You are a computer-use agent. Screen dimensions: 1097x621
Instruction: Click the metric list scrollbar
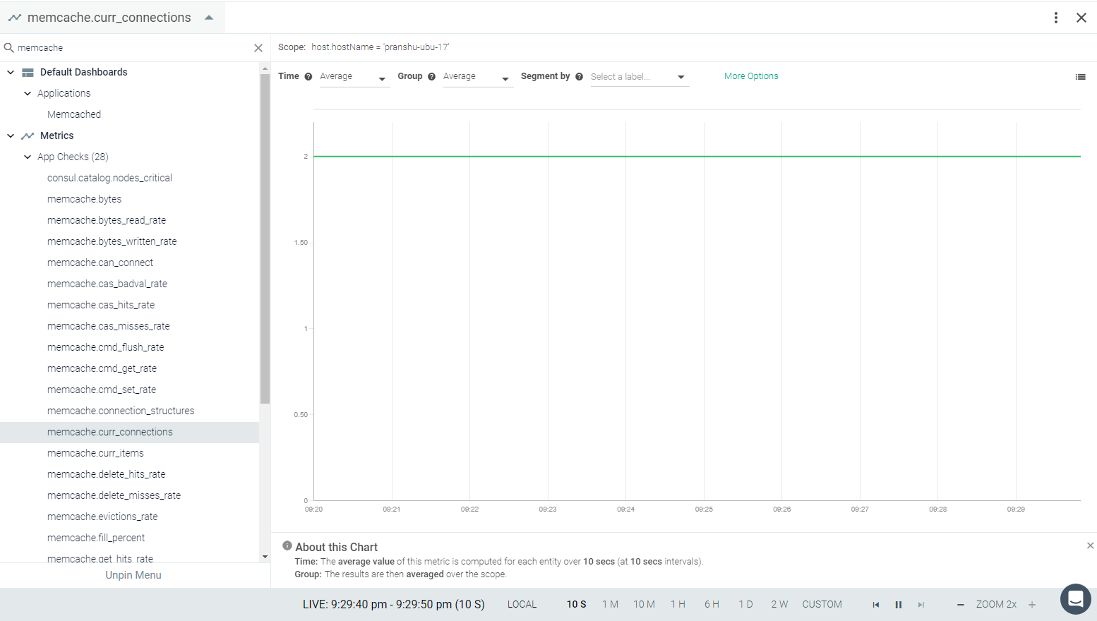[265, 239]
